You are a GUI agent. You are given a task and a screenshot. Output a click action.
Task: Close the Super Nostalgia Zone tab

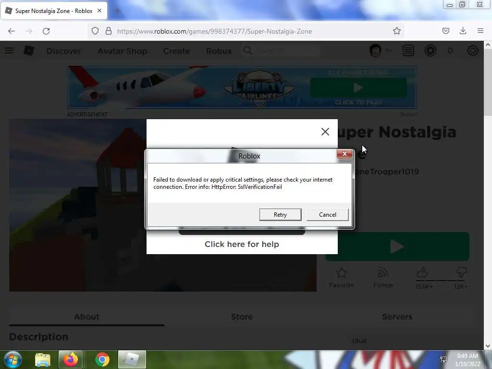click(99, 11)
